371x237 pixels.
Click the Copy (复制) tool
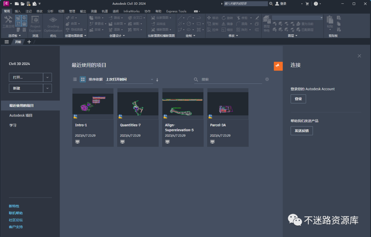(213, 24)
